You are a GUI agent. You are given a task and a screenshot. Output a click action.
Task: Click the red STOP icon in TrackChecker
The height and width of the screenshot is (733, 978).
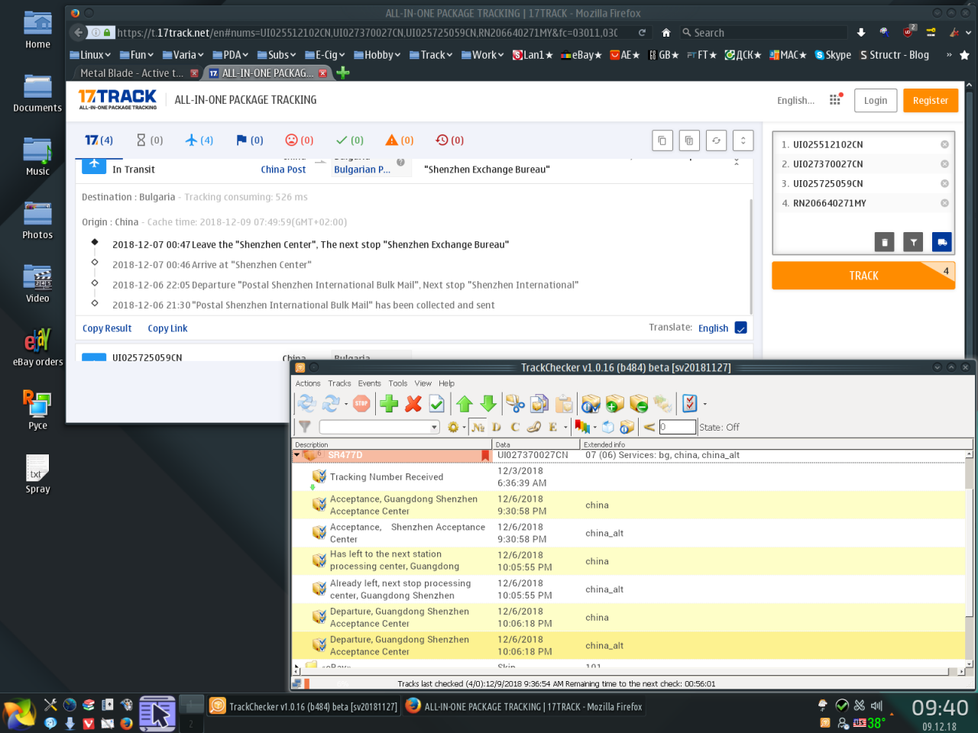pos(361,403)
